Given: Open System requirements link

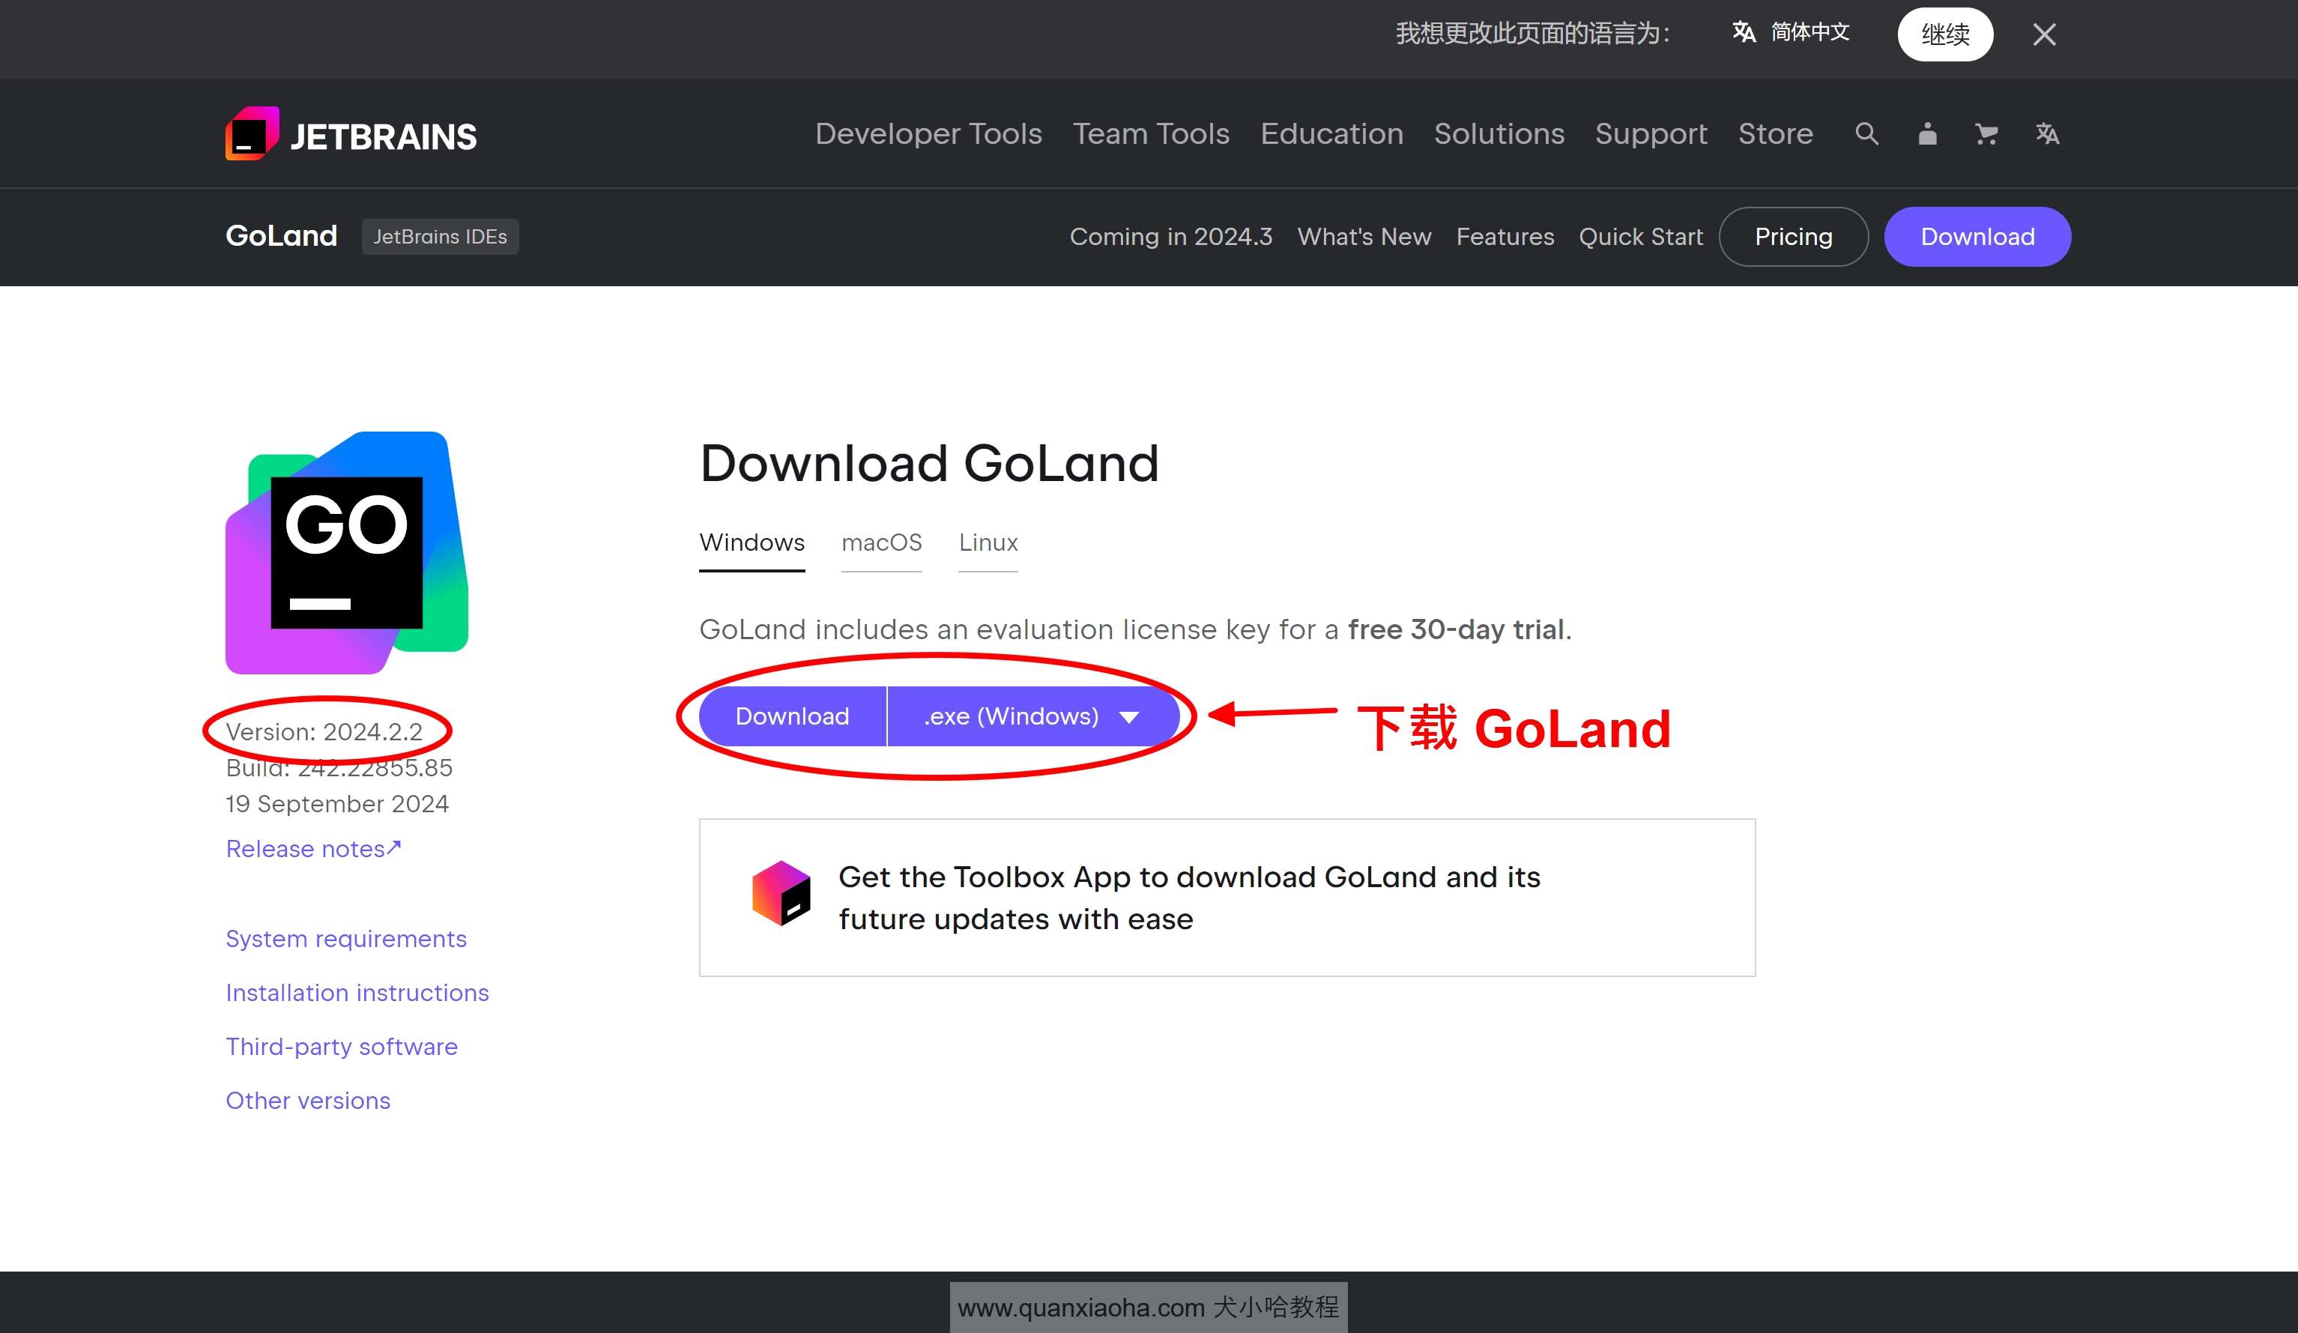Looking at the screenshot, I should (x=345, y=939).
